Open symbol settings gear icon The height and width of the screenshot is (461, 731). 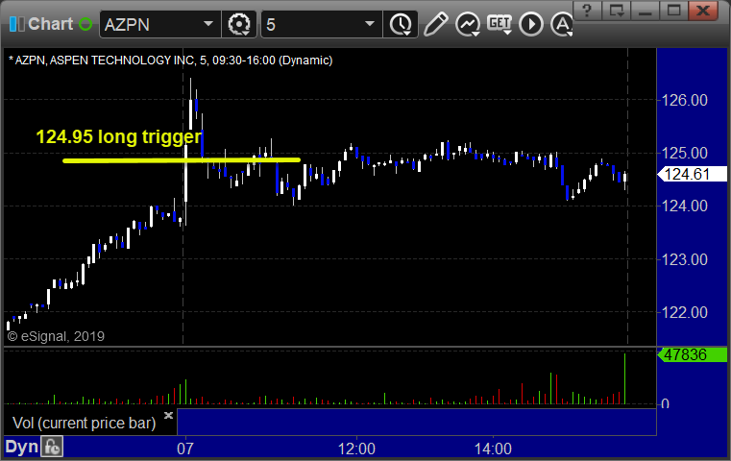(x=239, y=24)
